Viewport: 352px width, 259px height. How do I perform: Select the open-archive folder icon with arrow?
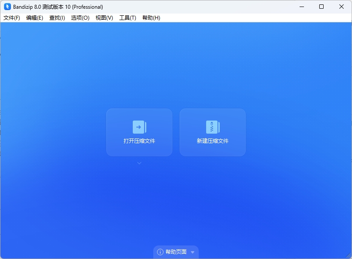coord(139,127)
